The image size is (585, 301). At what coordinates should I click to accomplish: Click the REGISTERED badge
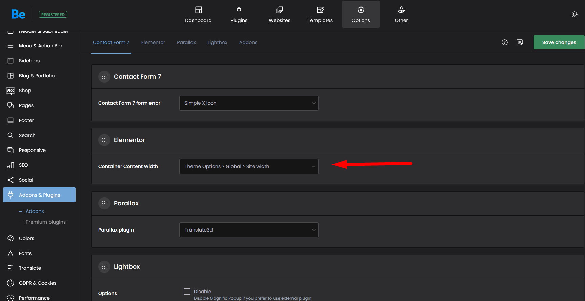click(x=53, y=14)
